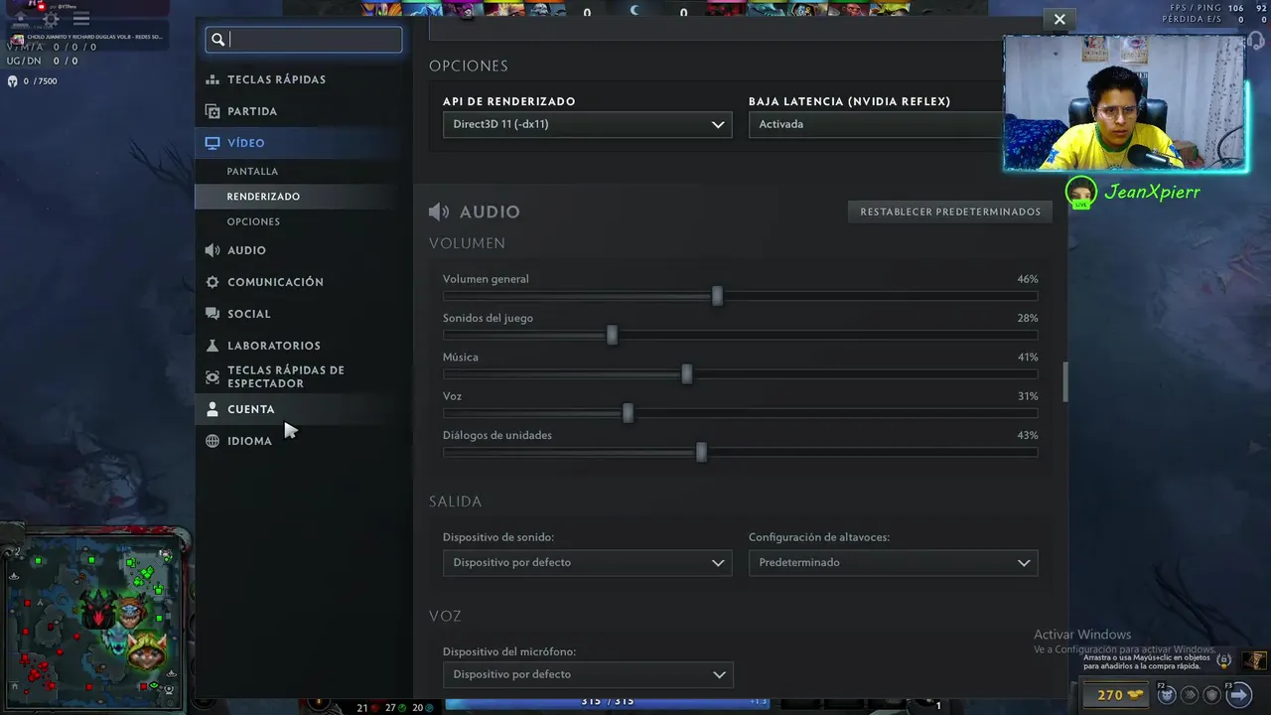Click the speaker icon beside the Audio heading

[439, 212]
